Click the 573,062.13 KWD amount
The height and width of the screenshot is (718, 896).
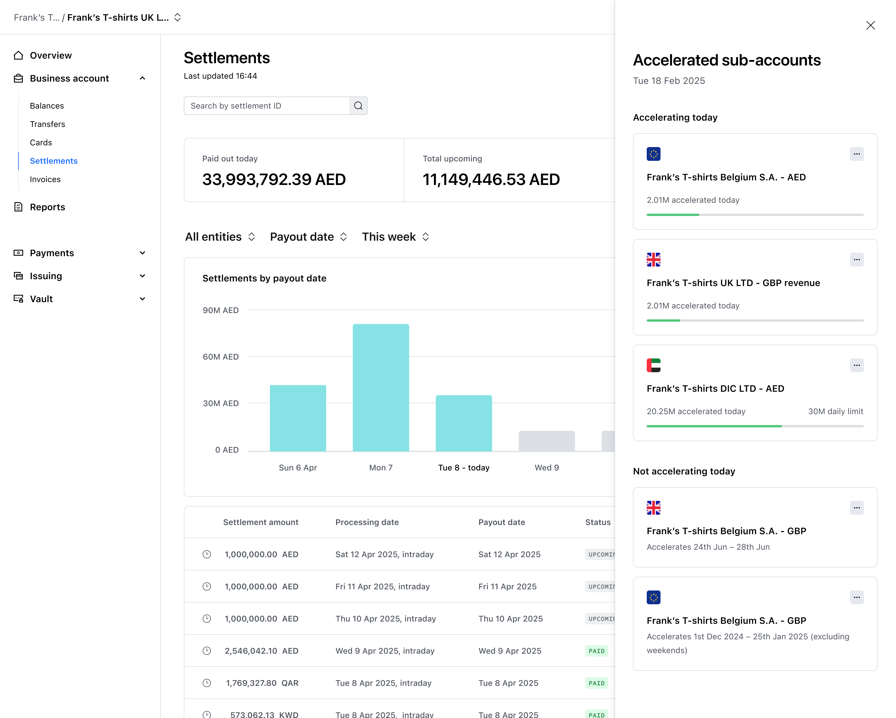point(264,714)
